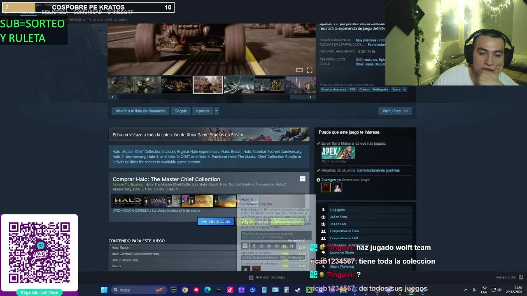The image size is (527, 296).
Task: Open Steam from the taskbar
Action: click(x=298, y=290)
